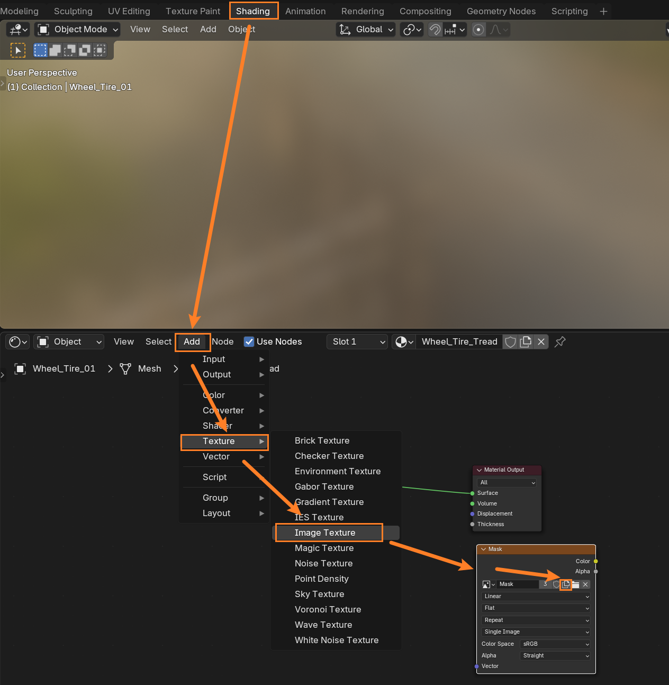Viewport: 669px width, 685px height.
Task: Pin the node editor with the pin icon
Action: (x=560, y=342)
